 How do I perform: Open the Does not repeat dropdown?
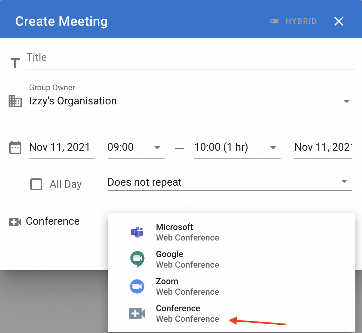[x=230, y=182]
